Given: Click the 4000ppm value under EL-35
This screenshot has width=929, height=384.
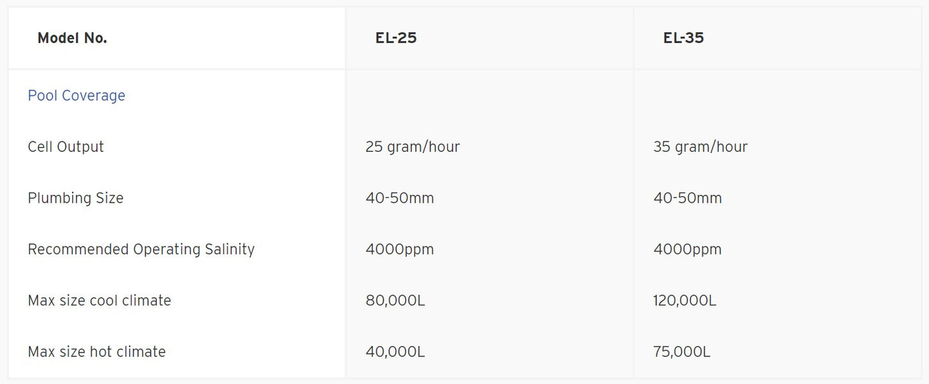Looking at the screenshot, I should 687,250.
